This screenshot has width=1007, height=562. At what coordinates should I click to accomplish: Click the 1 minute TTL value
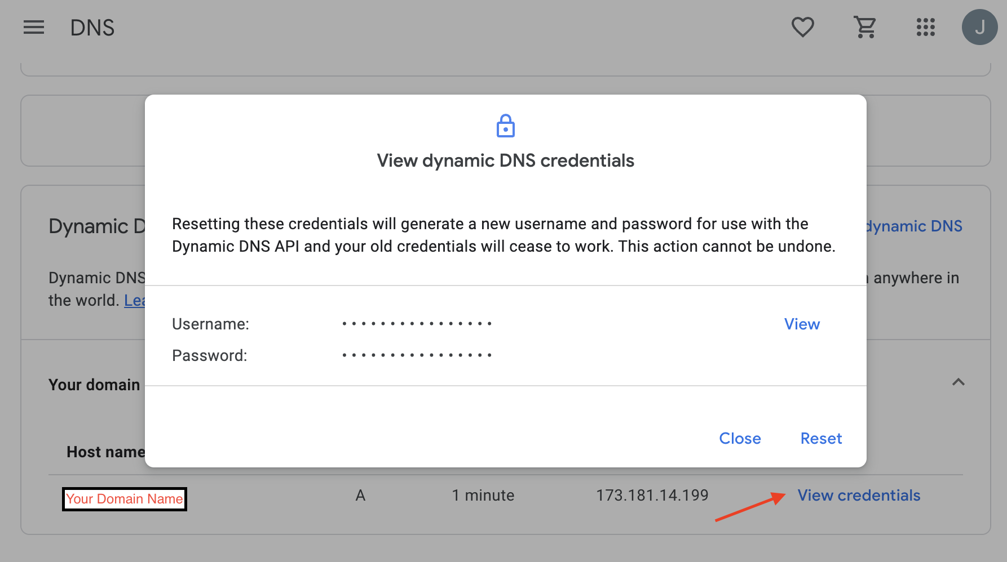point(483,495)
